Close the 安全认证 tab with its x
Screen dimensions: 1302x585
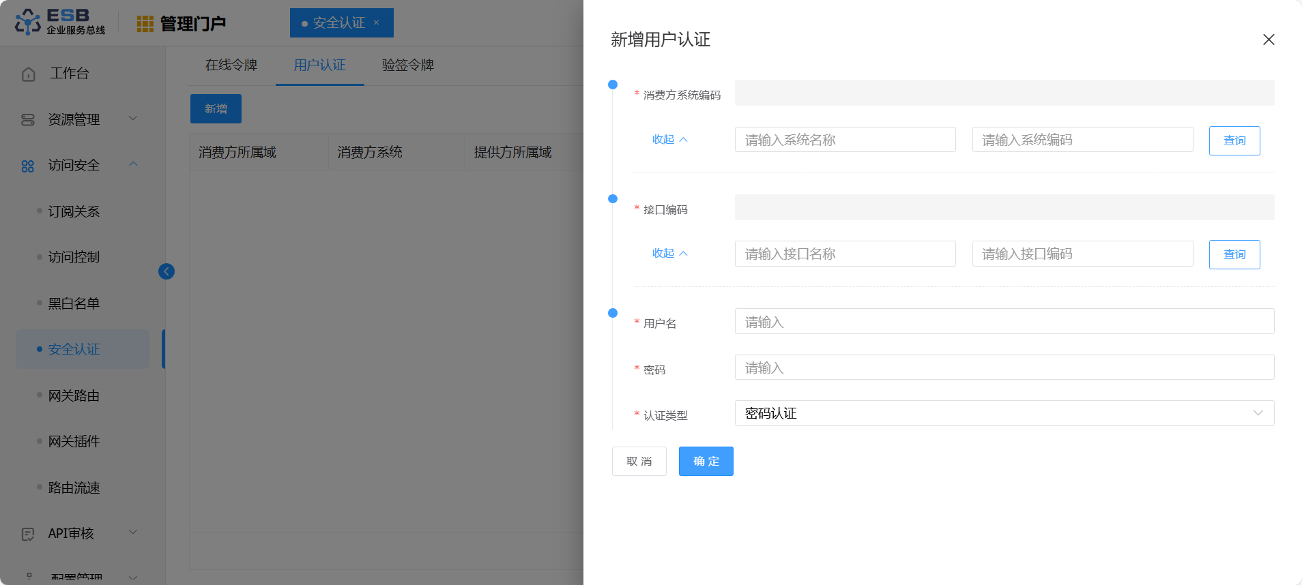click(x=376, y=22)
